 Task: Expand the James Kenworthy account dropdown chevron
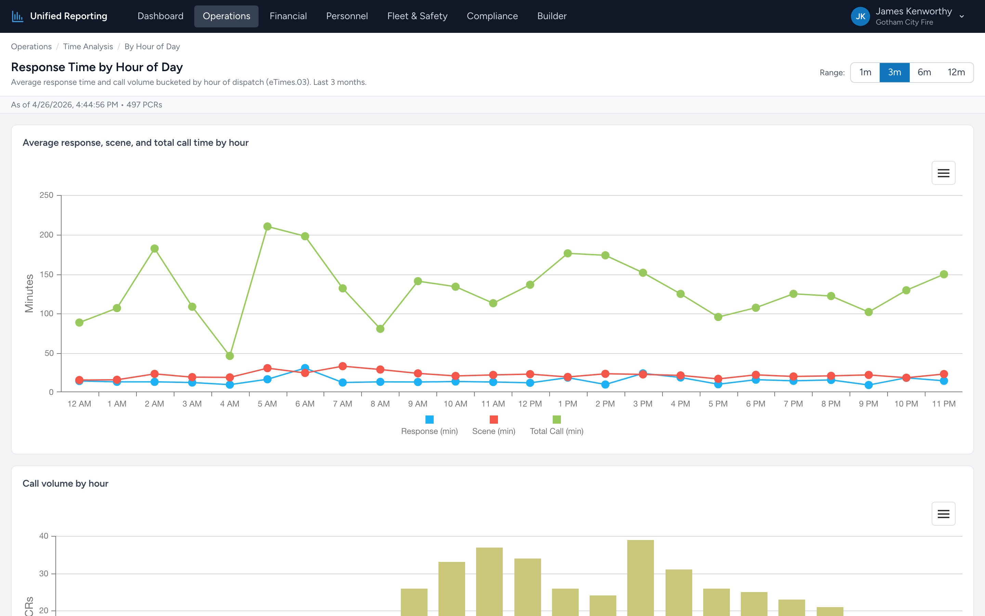[962, 17]
